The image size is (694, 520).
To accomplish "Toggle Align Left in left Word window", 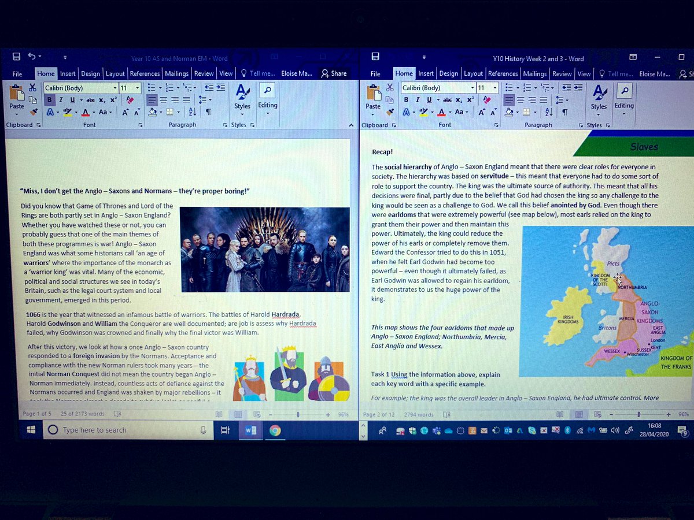I will tap(152, 99).
